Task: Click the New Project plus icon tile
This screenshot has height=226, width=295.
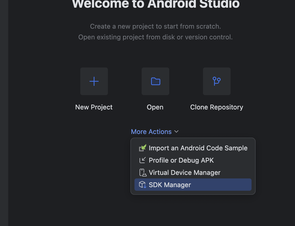Action: [94, 81]
